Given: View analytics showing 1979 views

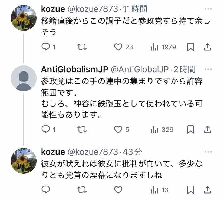Looking at the screenshot, I should pyautogui.click(x=163, y=47).
